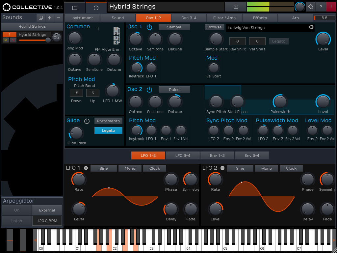Click the Osc 2 Sync Pitch knob

216,101
